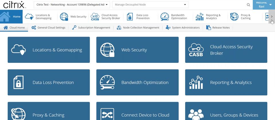Open the Connect Device to Cloud tile
The image size is (275, 120).
tap(137, 111)
